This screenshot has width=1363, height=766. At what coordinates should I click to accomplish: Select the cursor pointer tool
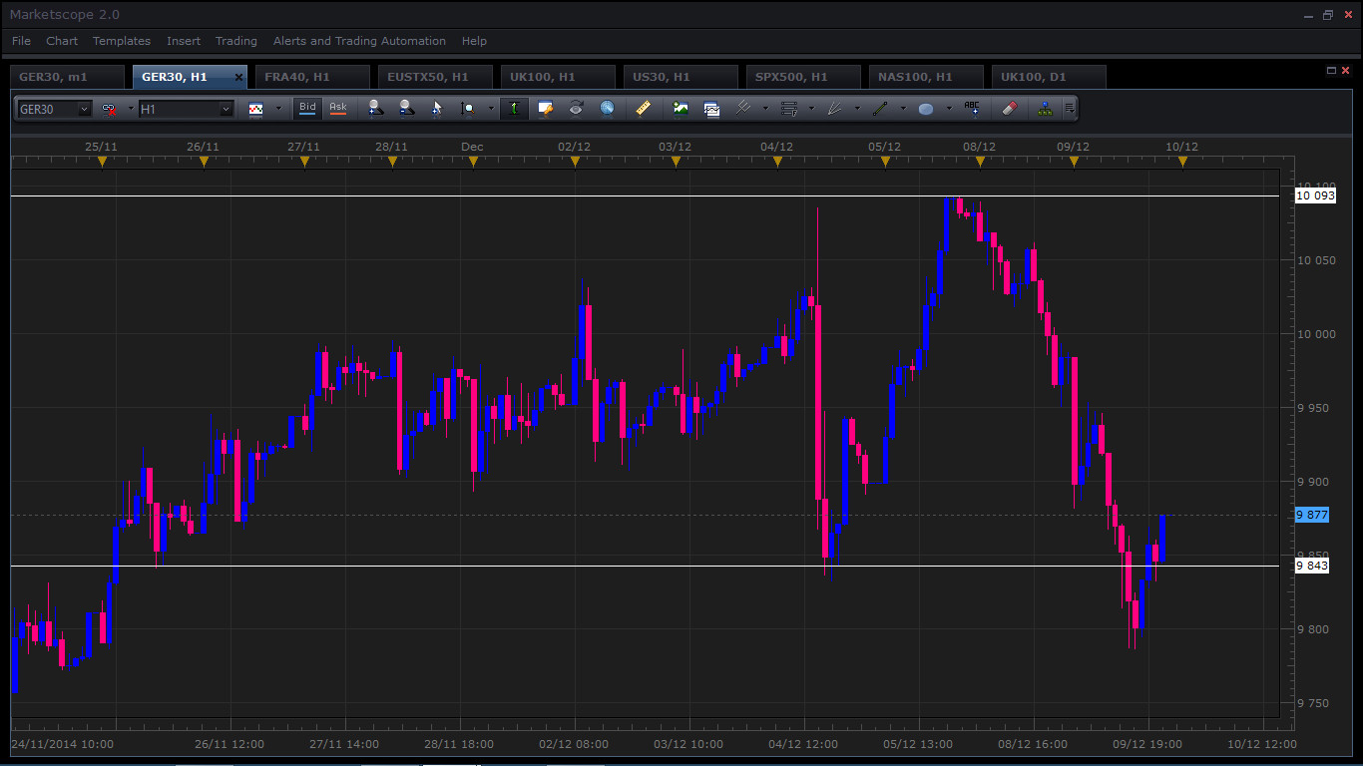436,109
